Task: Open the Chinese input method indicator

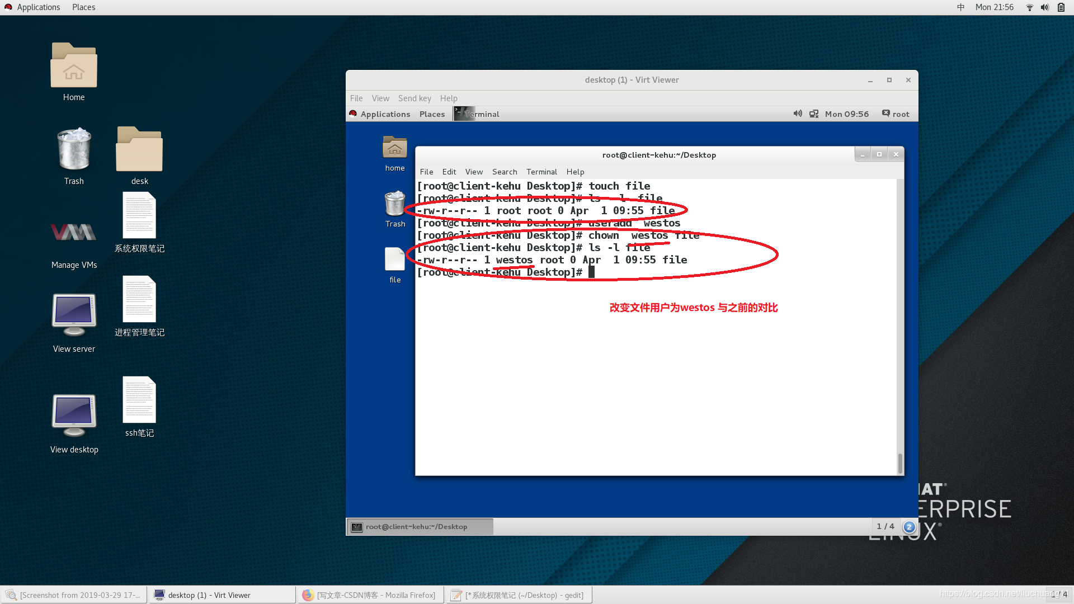Action: tap(961, 7)
